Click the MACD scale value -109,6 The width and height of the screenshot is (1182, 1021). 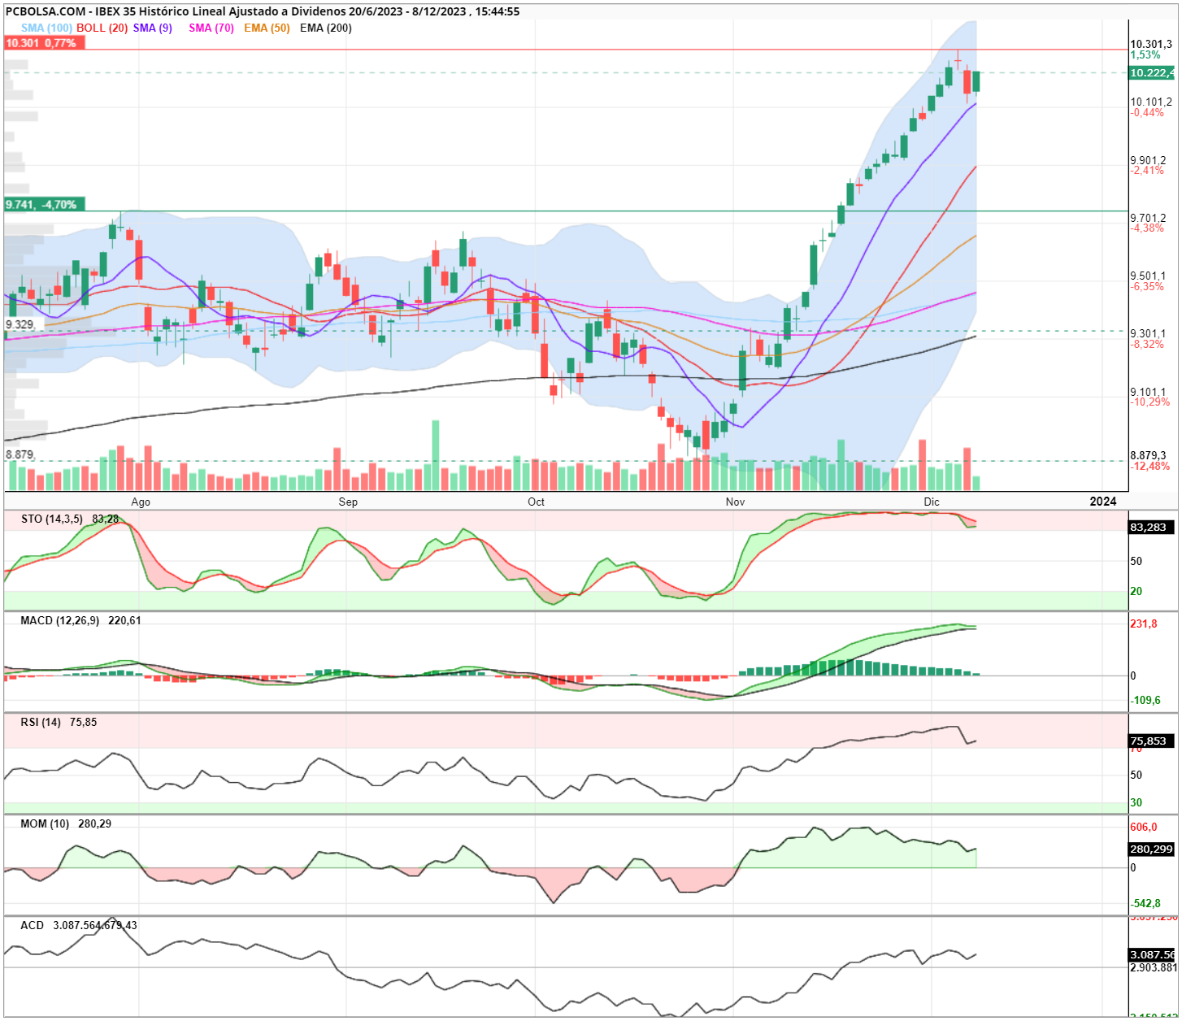[x=1146, y=700]
